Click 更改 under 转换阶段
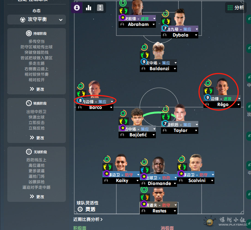Viewport: 251px width, 230px height. tap(37, 138)
